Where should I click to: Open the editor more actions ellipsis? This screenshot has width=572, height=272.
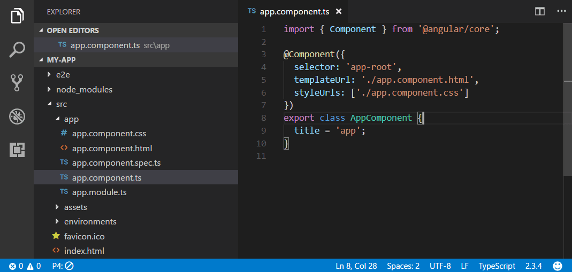(x=560, y=11)
